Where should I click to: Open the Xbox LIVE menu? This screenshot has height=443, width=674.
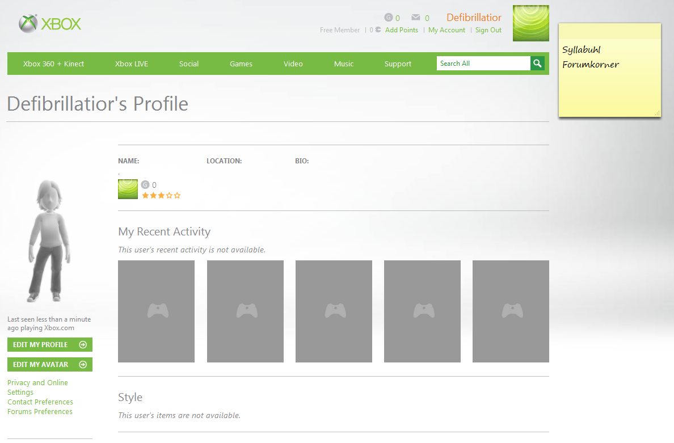(132, 64)
